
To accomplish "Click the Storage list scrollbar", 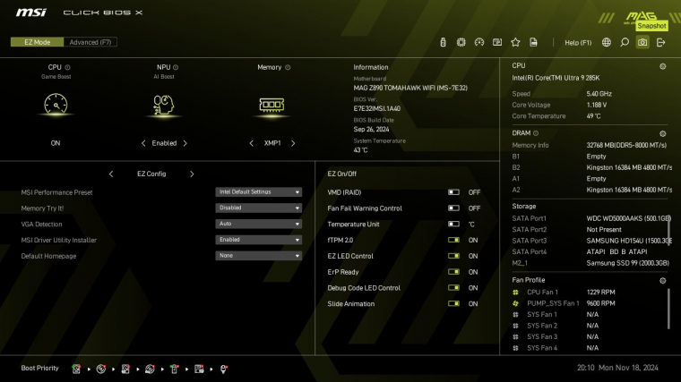I will pos(668,230).
